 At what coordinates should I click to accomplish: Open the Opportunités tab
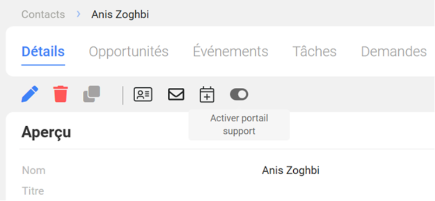click(x=129, y=52)
